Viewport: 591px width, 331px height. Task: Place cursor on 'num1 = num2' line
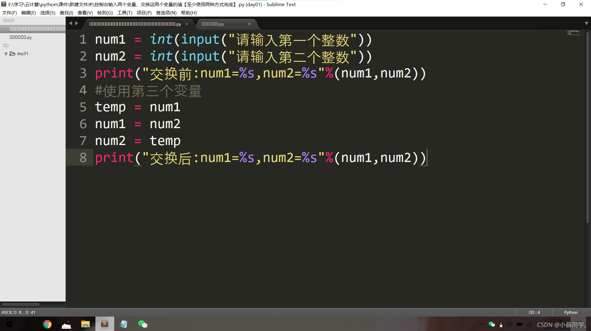(x=137, y=124)
